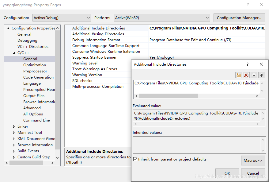Click Consume Windows Runtime Extension property
269x182 pixels.
click(x=106, y=52)
